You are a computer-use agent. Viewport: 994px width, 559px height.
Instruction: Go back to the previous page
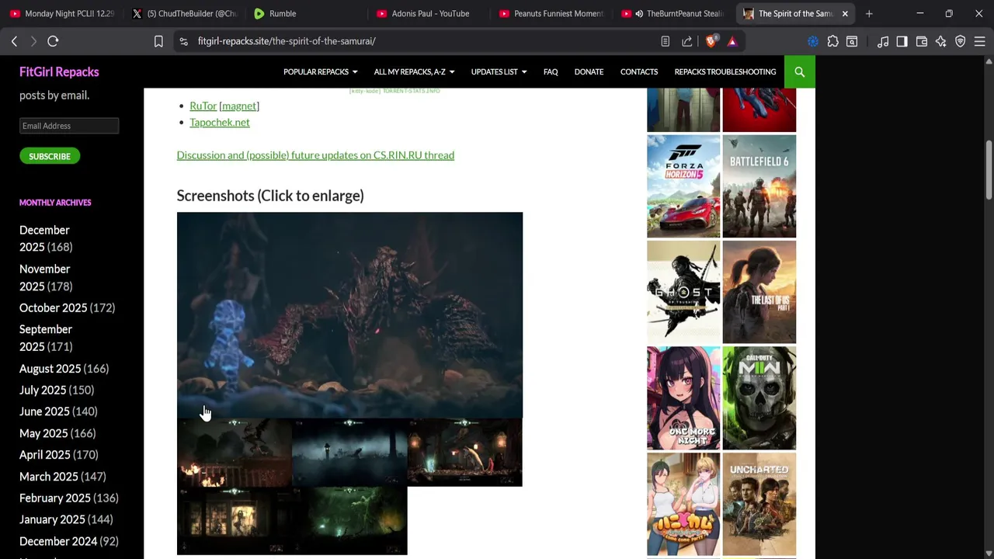(14, 41)
